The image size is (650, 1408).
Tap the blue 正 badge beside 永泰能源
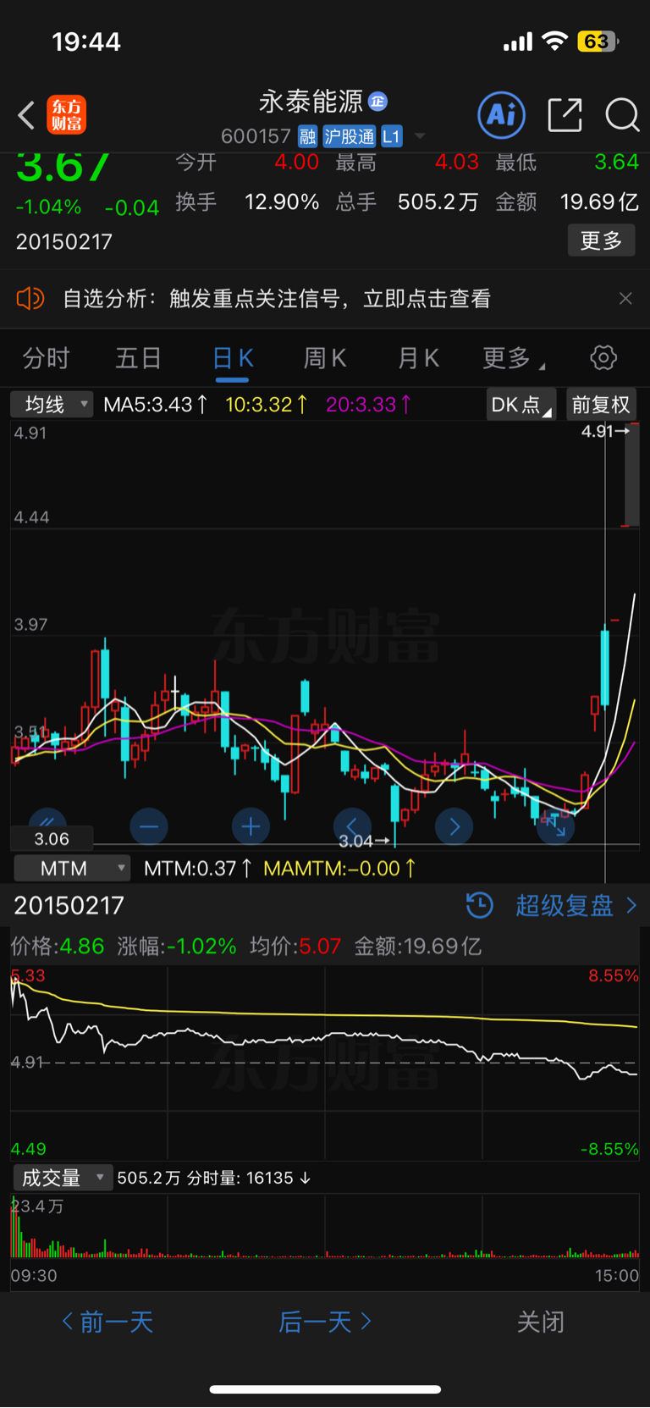pyautogui.click(x=377, y=102)
